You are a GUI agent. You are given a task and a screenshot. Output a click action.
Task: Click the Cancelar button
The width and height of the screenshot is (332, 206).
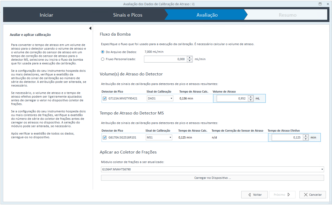[312, 195]
